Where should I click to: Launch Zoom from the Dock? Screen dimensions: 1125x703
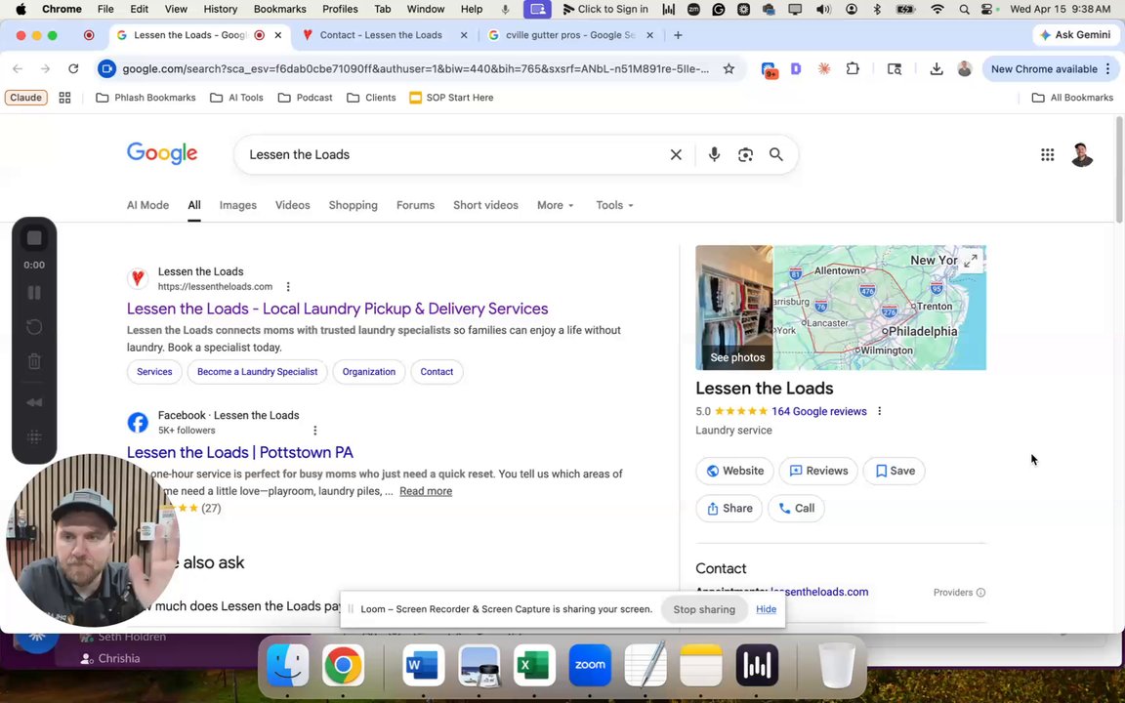pyautogui.click(x=590, y=665)
